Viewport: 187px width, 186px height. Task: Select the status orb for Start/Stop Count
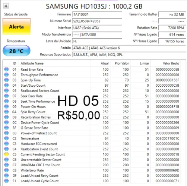coord(6,86)
